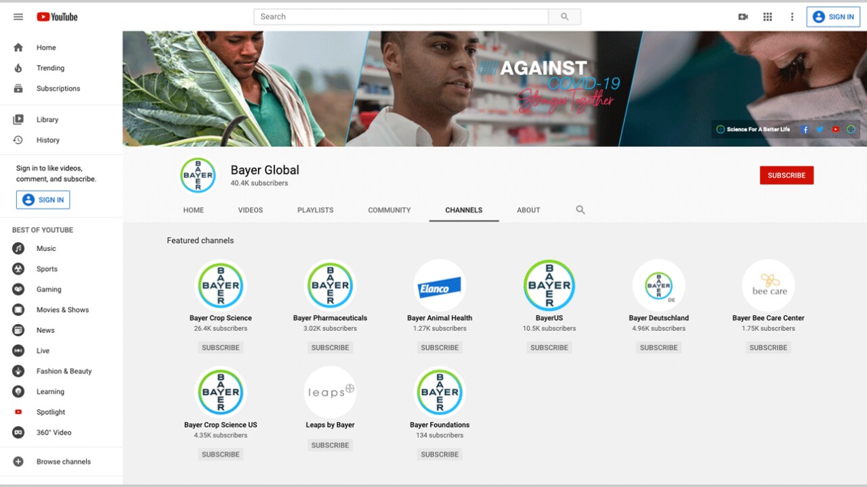867x487 pixels.
Task: Click the Movies & Shows icon
Action: tap(18, 310)
